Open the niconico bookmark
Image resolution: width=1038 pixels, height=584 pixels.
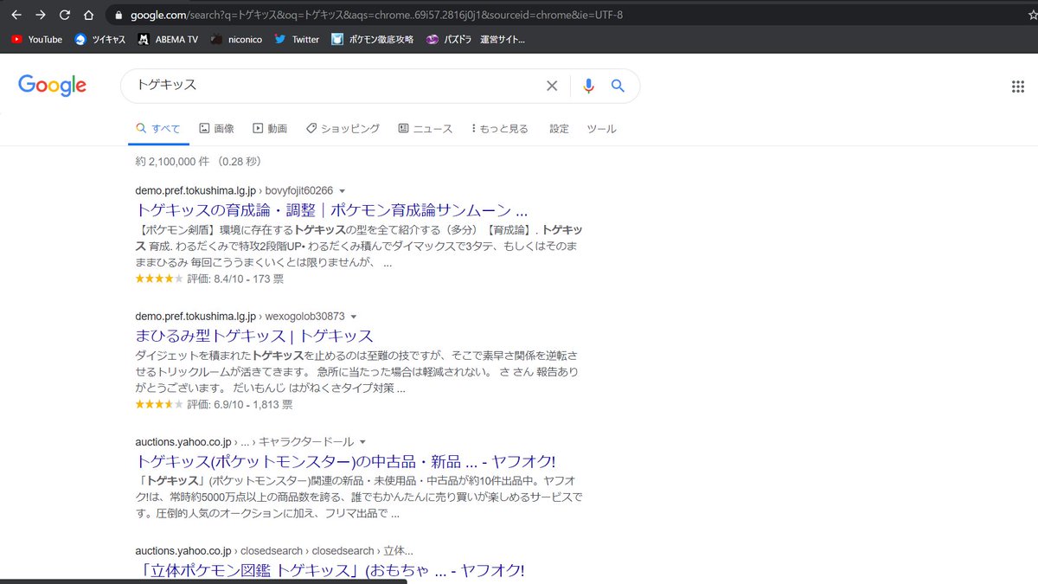[x=236, y=39]
